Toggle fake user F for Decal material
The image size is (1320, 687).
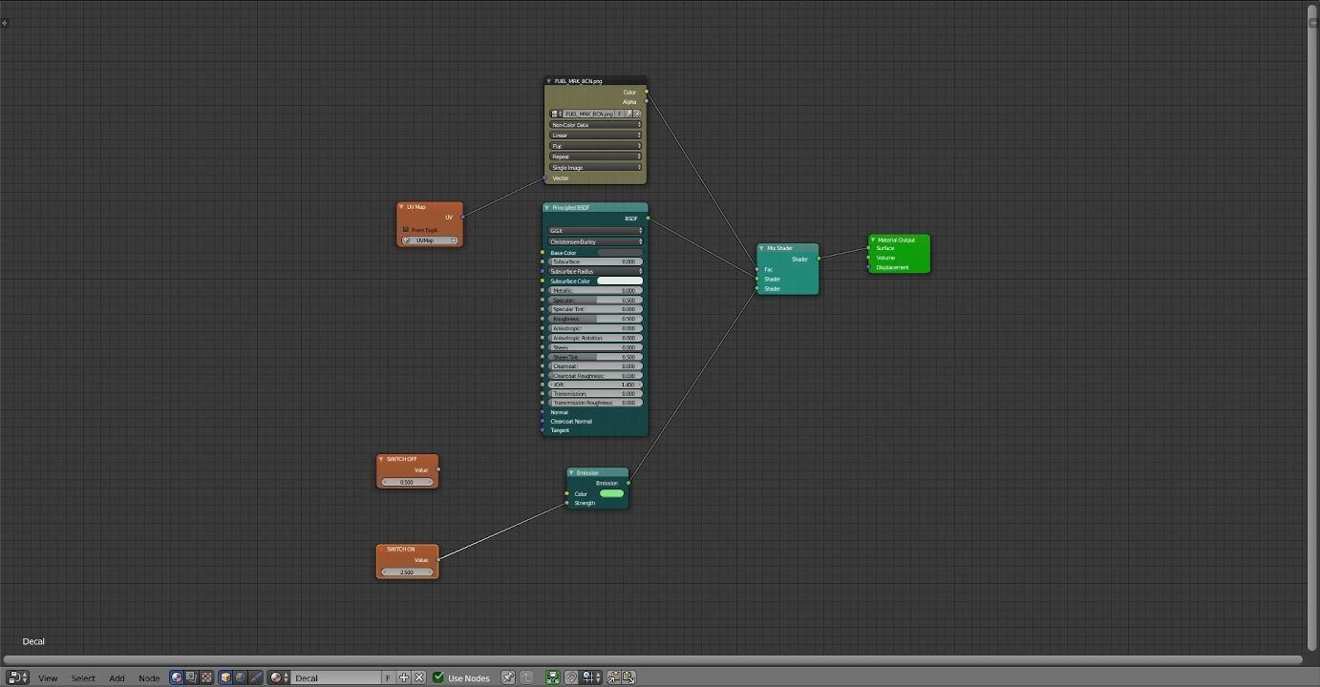tap(388, 677)
